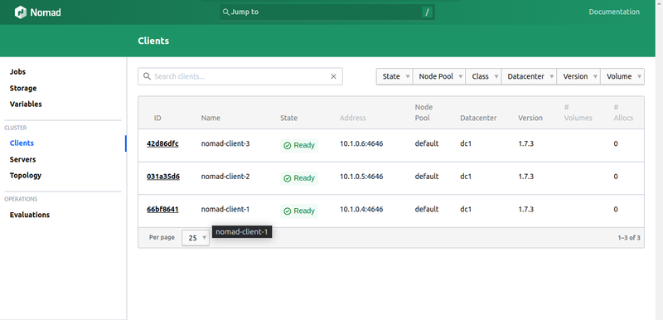Viewport: 663px width, 320px height.
Task: Click nomad-client-3 name cell
Action: point(225,143)
